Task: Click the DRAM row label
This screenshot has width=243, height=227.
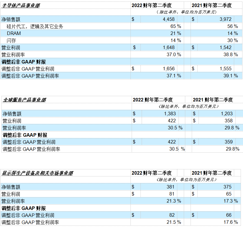Action: [x=14, y=34]
